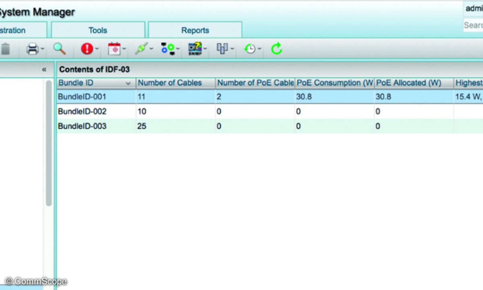
Task: Sort by the Highest column header
Action: pyautogui.click(x=469, y=83)
